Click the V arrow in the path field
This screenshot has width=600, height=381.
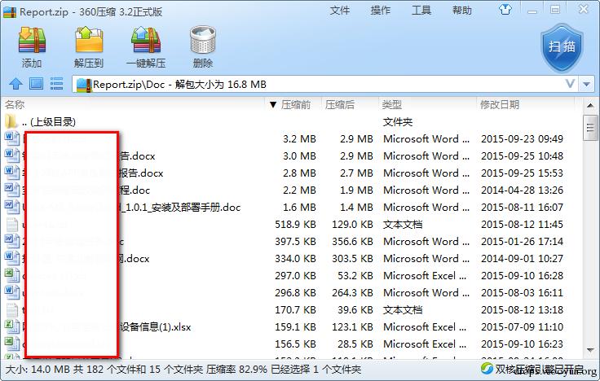pos(570,84)
